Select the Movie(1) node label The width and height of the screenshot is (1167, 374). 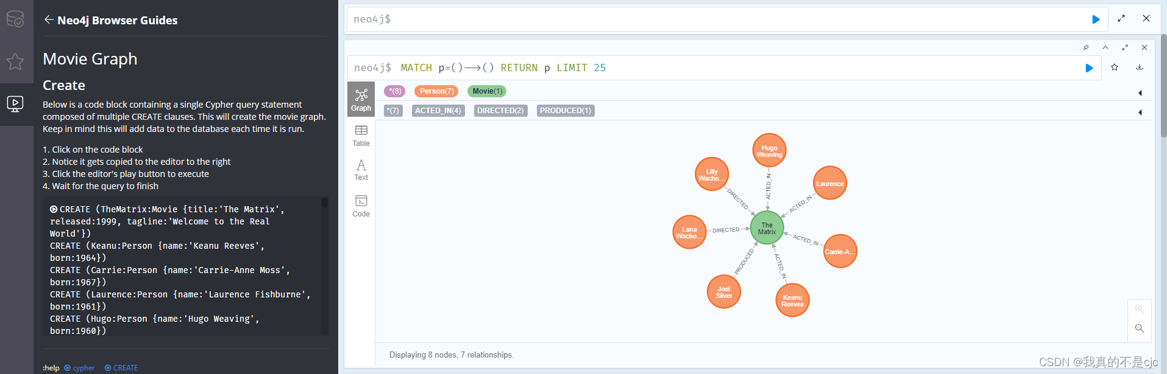(487, 91)
